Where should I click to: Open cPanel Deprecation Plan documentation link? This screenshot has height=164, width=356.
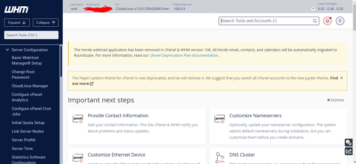click(x=184, y=55)
